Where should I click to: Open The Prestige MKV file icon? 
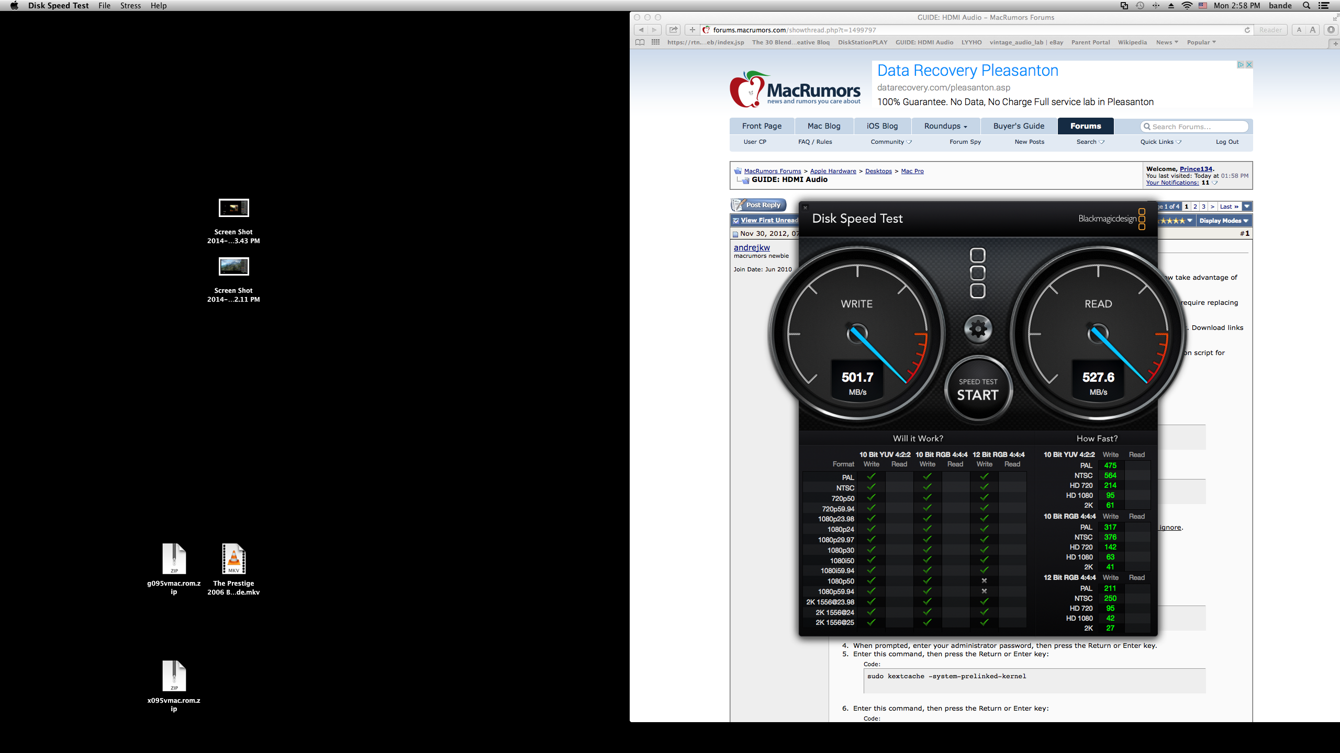click(233, 558)
